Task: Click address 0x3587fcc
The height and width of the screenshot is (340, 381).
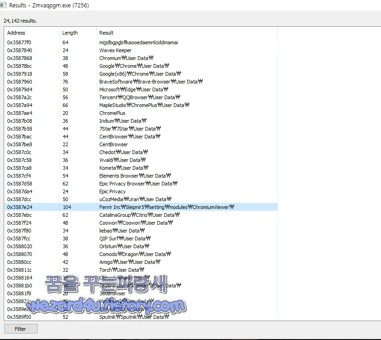Action: 19,239
